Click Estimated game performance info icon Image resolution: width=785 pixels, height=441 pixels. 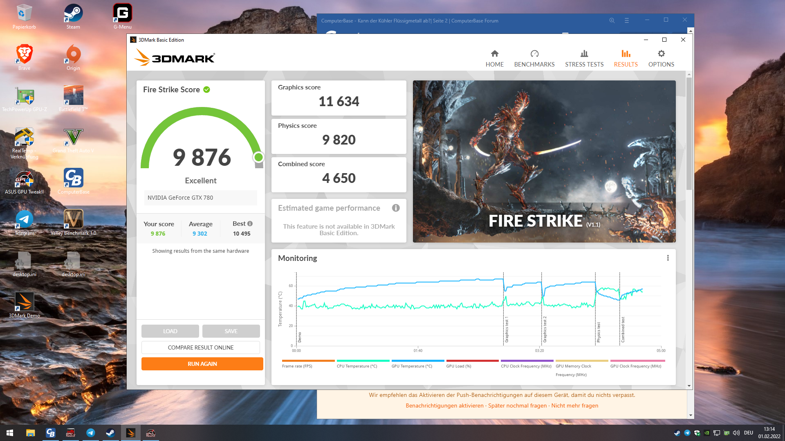point(395,208)
